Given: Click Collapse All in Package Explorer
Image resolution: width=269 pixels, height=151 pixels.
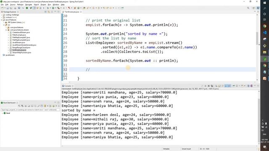Looking at the screenshot, I should pyautogui.click(x=46, y=12).
